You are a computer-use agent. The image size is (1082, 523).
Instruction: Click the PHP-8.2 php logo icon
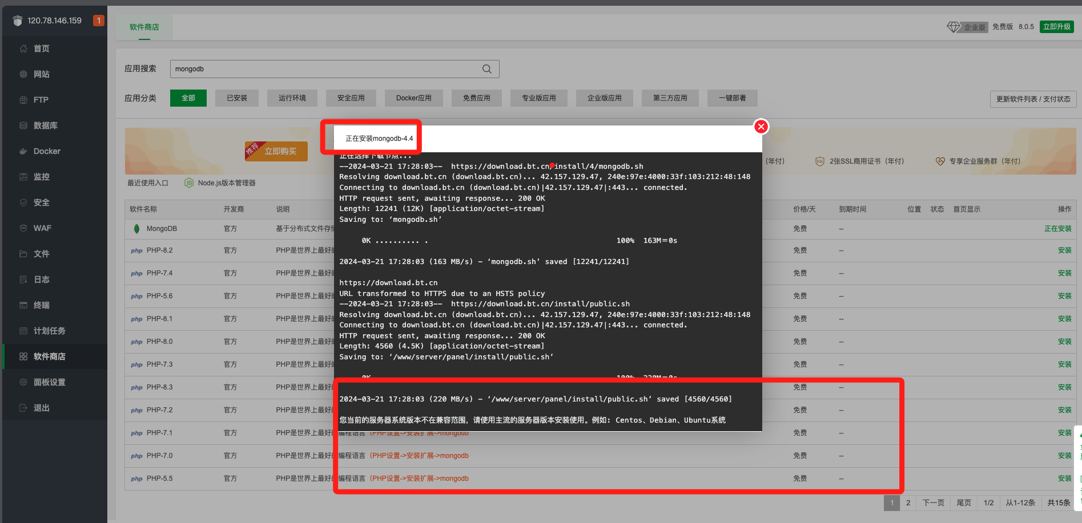click(x=136, y=250)
